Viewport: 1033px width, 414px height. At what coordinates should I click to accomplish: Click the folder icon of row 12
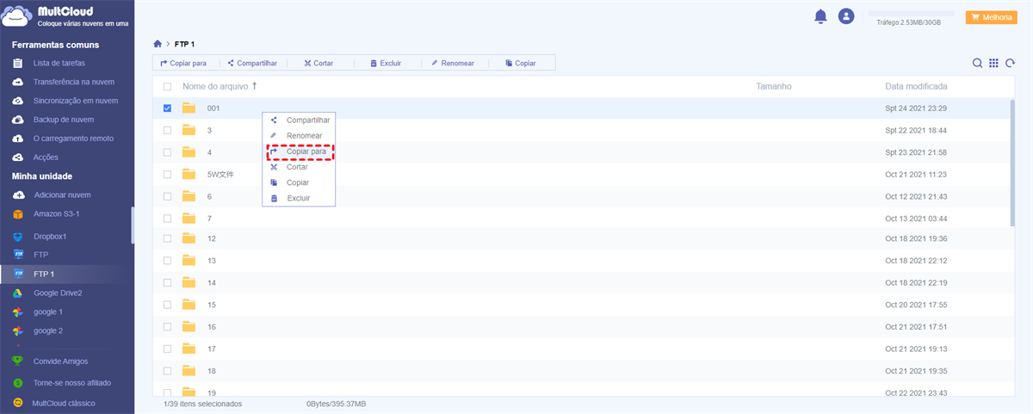coord(189,238)
